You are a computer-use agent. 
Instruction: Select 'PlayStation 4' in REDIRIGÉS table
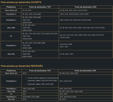(x=11, y=89)
